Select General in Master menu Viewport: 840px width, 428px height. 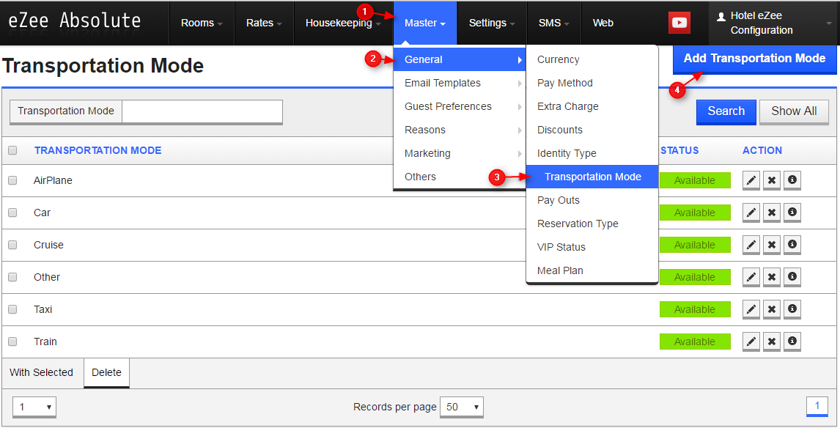(x=459, y=59)
